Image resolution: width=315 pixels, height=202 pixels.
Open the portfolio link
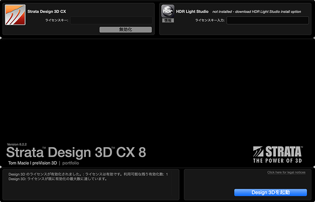(71, 163)
